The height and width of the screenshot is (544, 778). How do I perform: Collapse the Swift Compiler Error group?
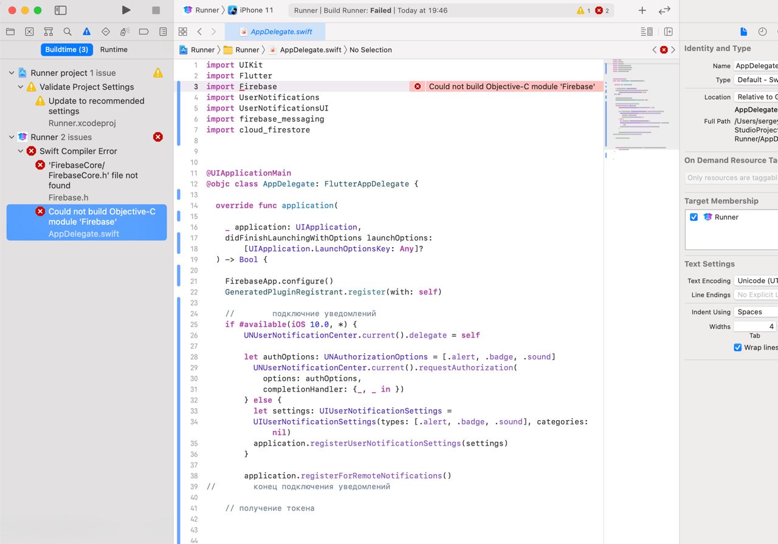(21, 151)
